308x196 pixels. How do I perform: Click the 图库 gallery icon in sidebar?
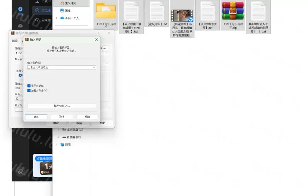click(x=62, y=11)
